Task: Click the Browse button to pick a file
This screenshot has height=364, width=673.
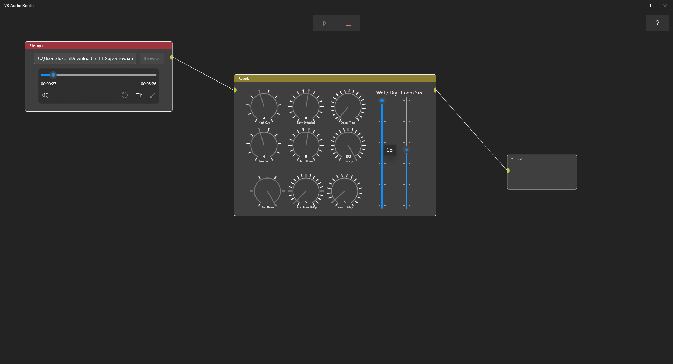Action: click(151, 58)
